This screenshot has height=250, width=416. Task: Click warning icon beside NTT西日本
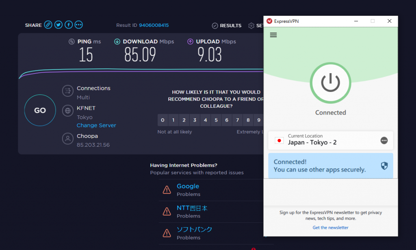(167, 211)
